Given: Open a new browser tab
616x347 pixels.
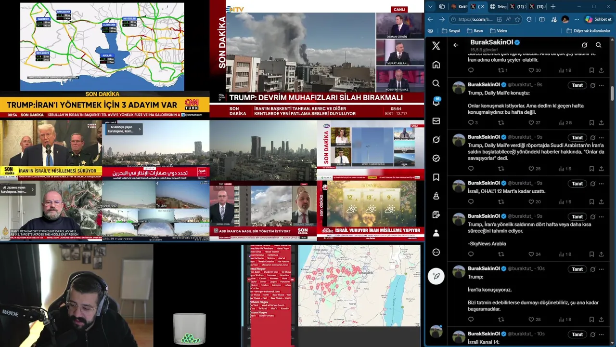Looking at the screenshot, I should (x=553, y=7).
